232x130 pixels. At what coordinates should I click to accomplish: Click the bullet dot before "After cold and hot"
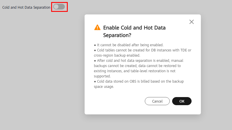click(95, 61)
